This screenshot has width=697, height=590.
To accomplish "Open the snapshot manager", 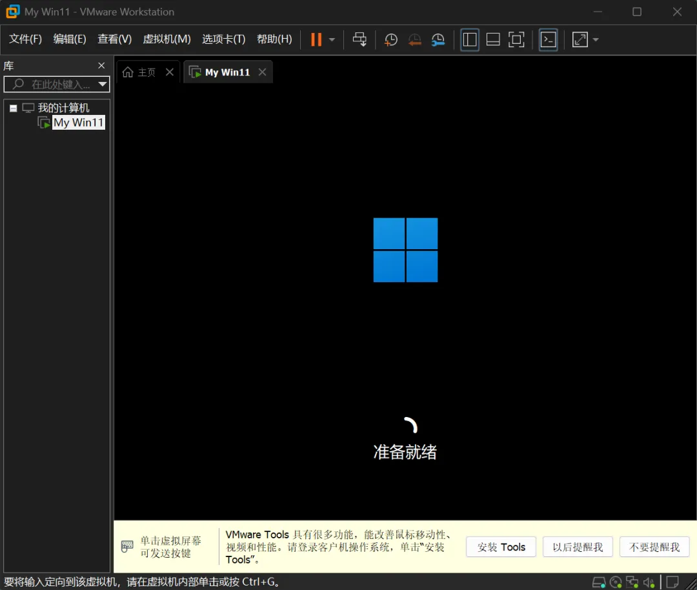I will (x=438, y=39).
